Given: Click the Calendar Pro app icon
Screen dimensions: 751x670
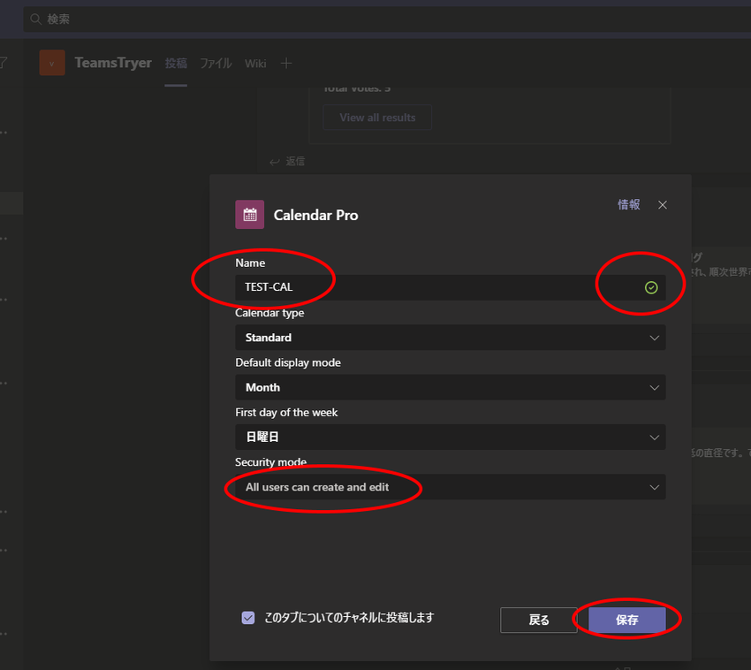Looking at the screenshot, I should click(x=249, y=214).
